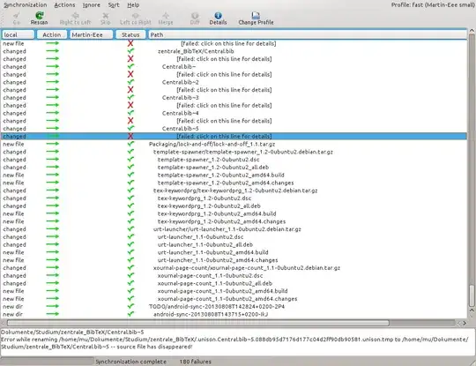
Task: Click the Merge toolbar icon
Action: [x=166, y=15]
